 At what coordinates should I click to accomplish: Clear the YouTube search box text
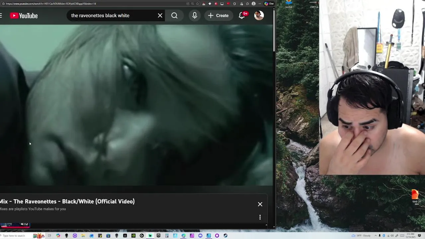tap(160, 16)
